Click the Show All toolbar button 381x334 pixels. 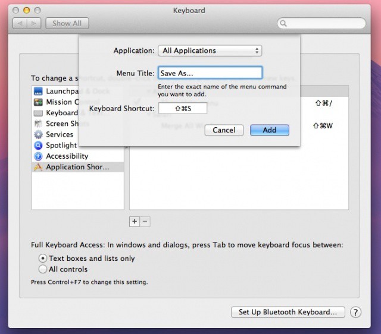click(x=67, y=23)
